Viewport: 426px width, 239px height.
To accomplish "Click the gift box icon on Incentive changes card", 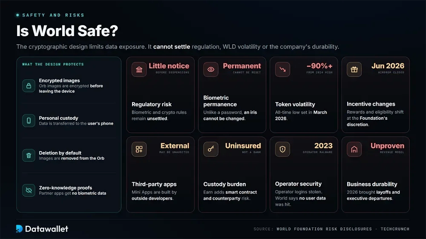I will (354, 70).
